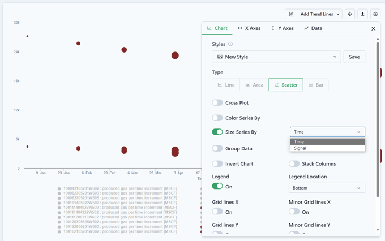Image resolution: width=385 pixels, height=241 pixels.
Task: Close the chart settings panel
Action: pos(373,28)
